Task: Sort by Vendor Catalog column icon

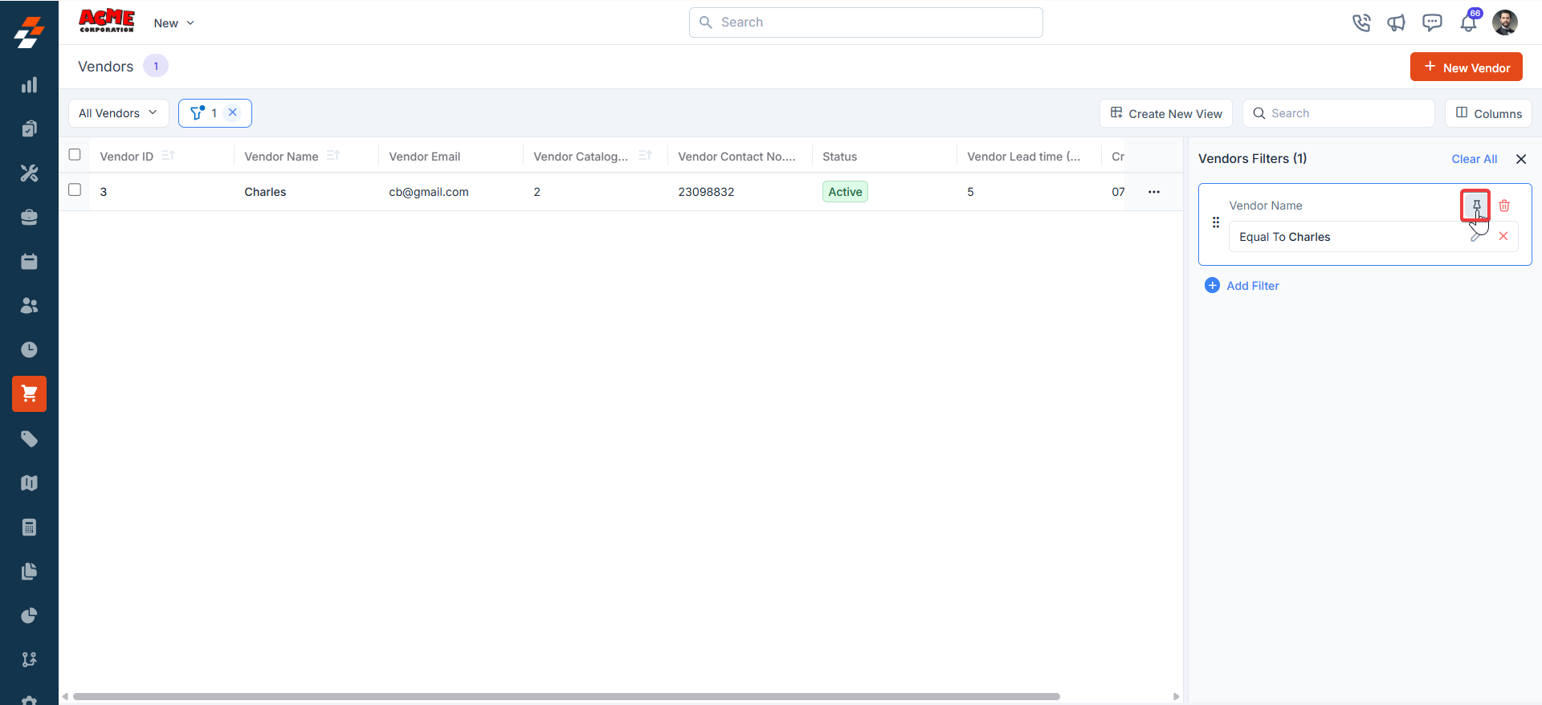Action: point(645,155)
